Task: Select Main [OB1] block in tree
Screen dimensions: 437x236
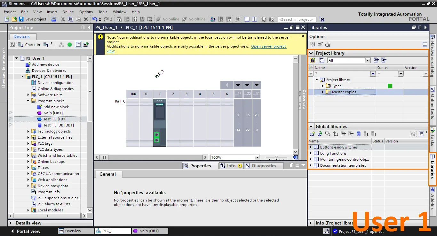Action: coord(53,113)
